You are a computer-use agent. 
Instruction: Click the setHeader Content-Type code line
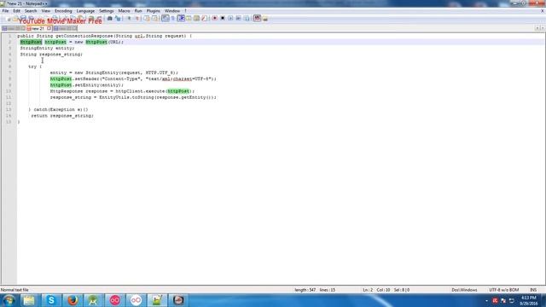click(133, 78)
